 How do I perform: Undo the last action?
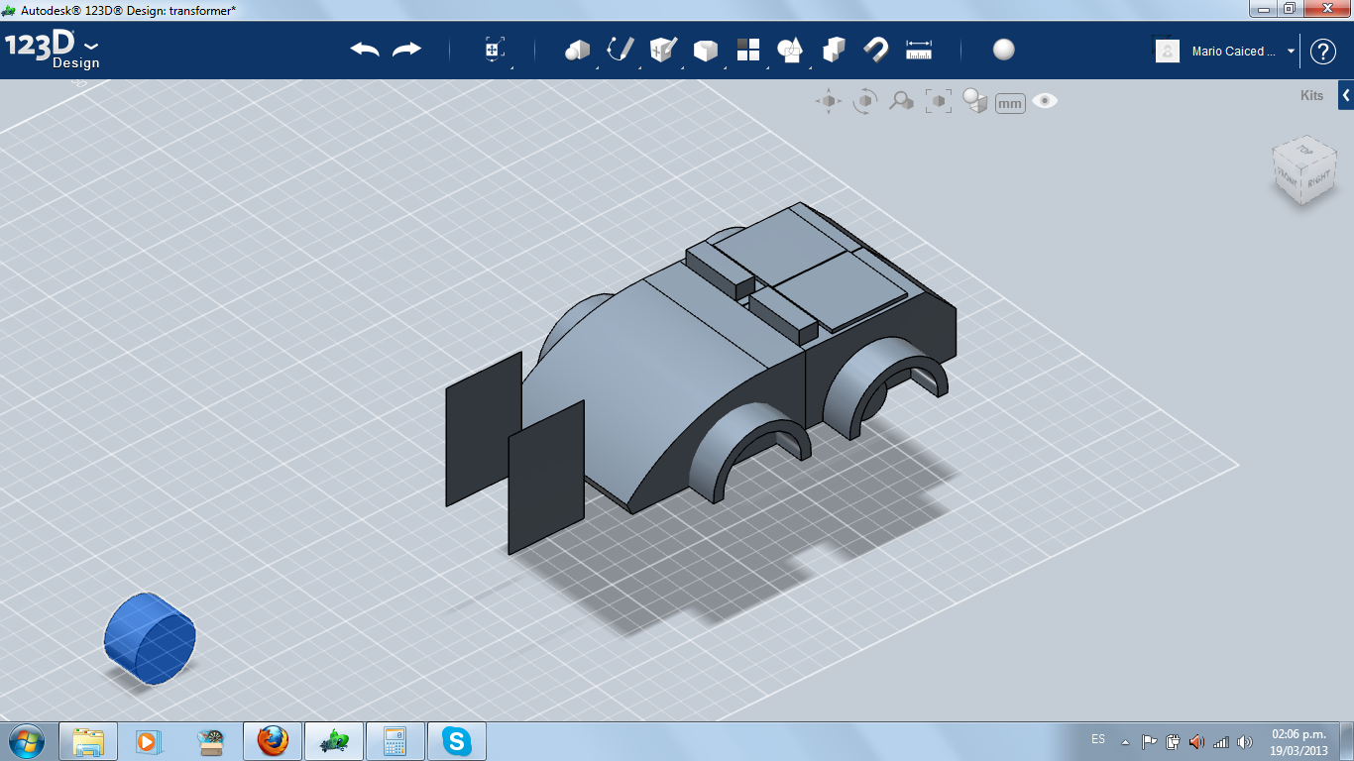pos(365,50)
